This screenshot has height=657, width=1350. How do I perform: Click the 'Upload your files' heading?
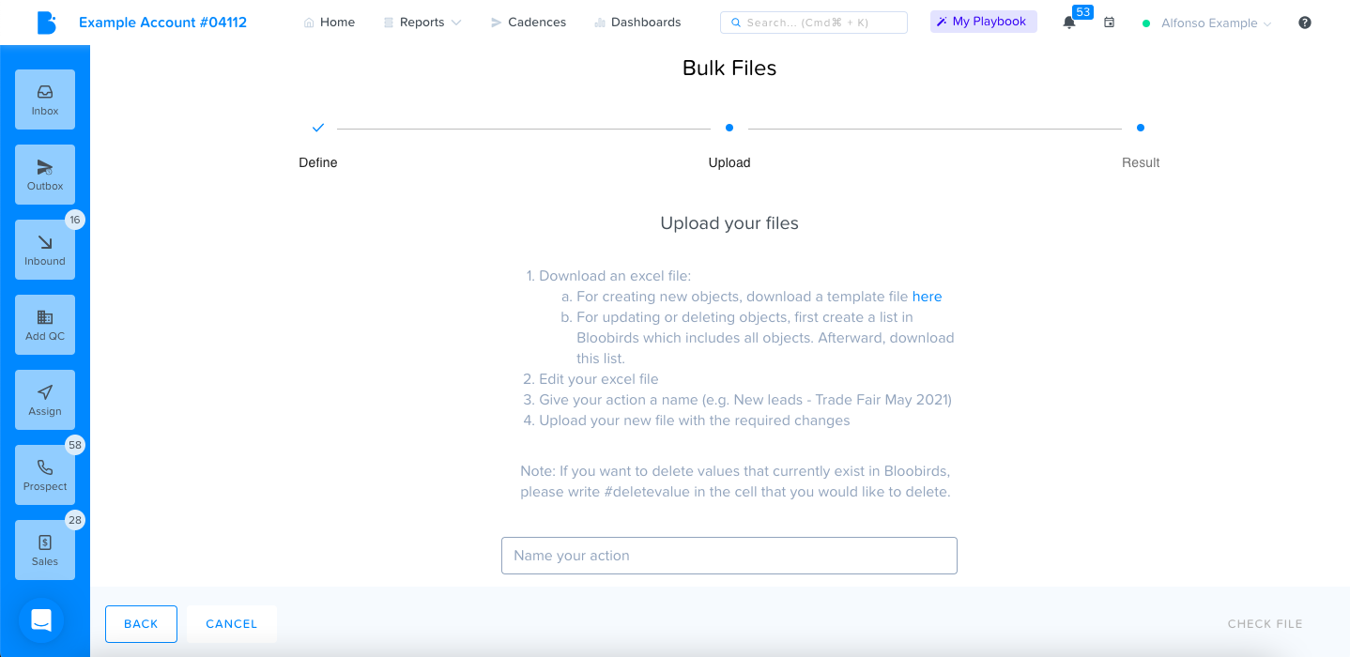(x=729, y=223)
